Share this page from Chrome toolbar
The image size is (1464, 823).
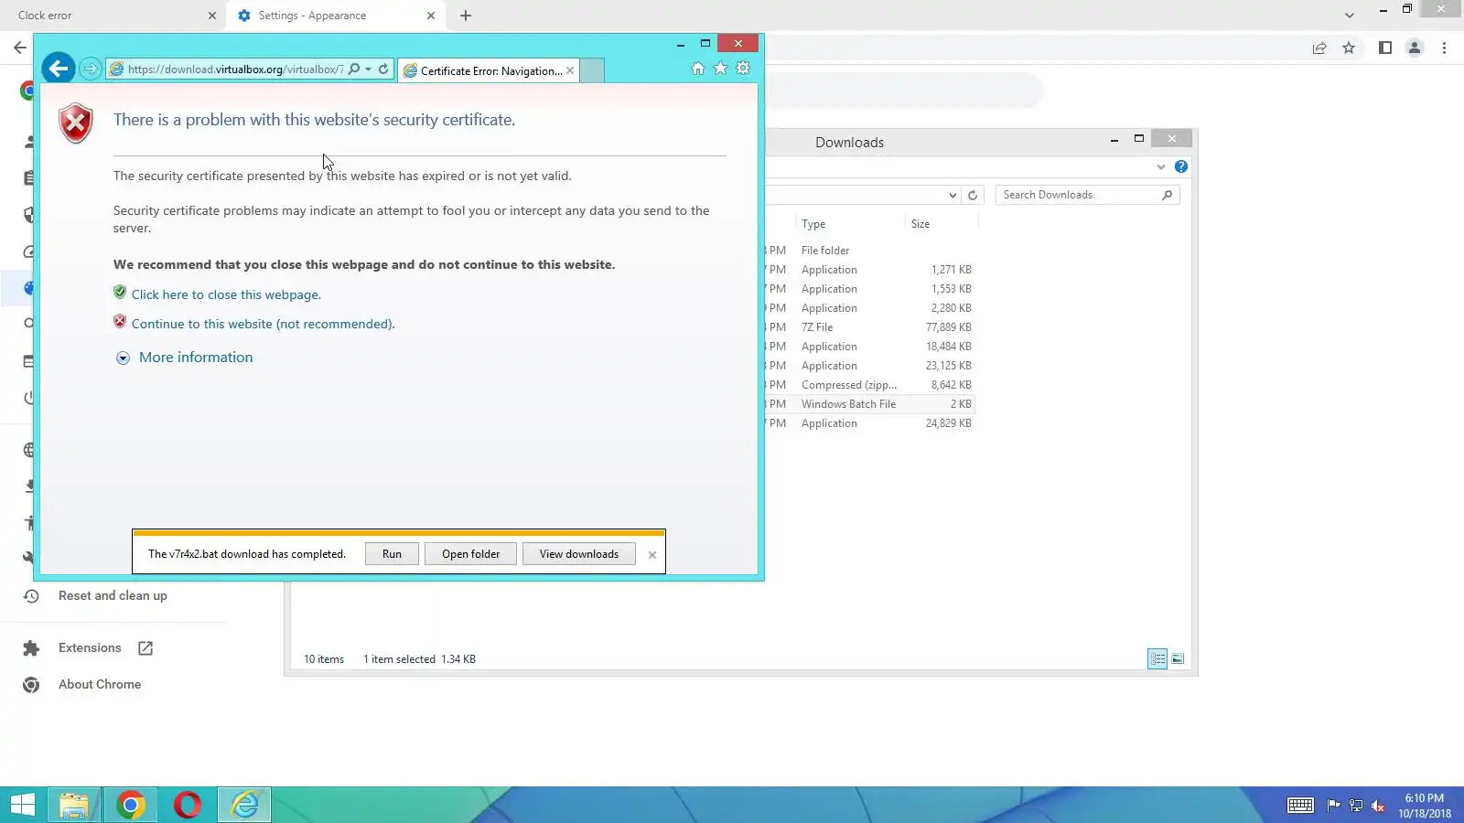1319,48
